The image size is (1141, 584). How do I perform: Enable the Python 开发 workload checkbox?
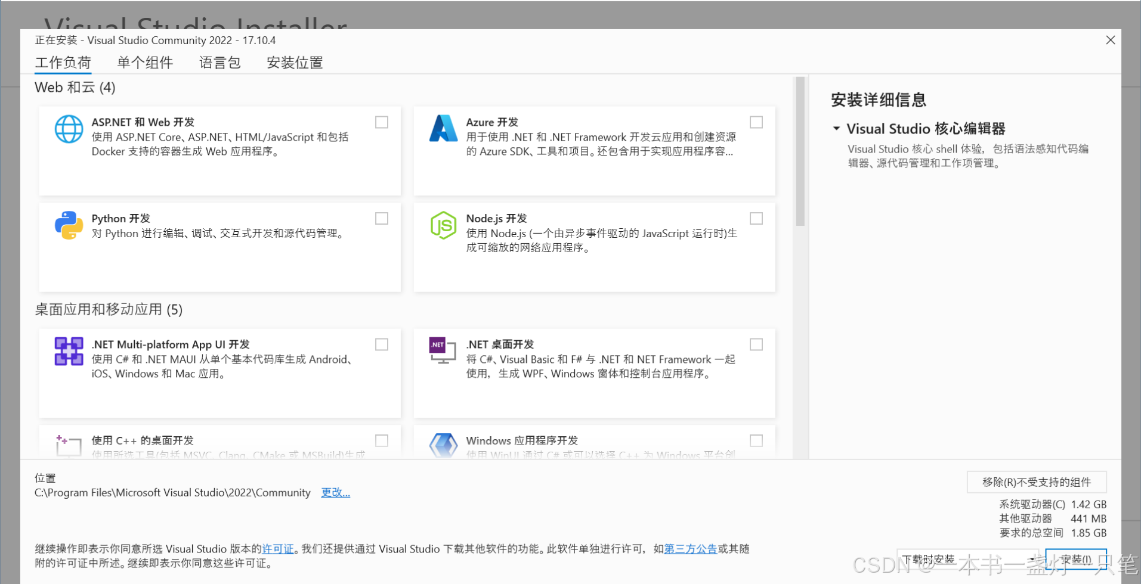[382, 219]
